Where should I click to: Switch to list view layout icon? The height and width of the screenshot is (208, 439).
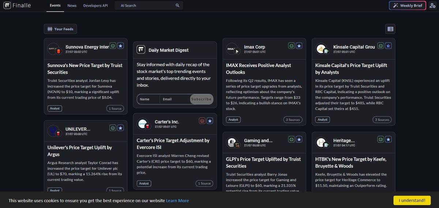[390, 29]
